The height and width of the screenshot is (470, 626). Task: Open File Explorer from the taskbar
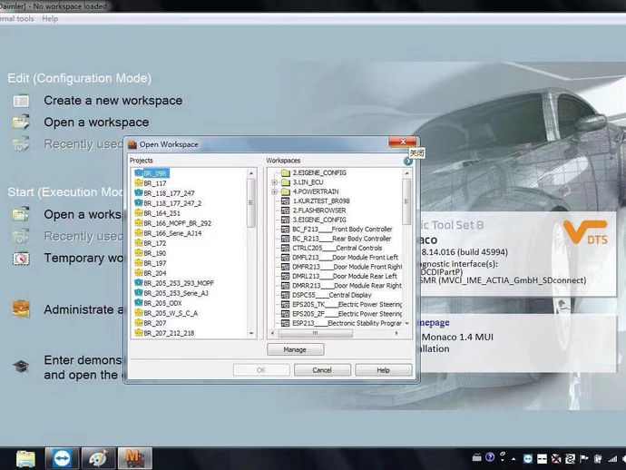click(x=25, y=458)
